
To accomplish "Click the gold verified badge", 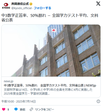I will click(31, 4).
